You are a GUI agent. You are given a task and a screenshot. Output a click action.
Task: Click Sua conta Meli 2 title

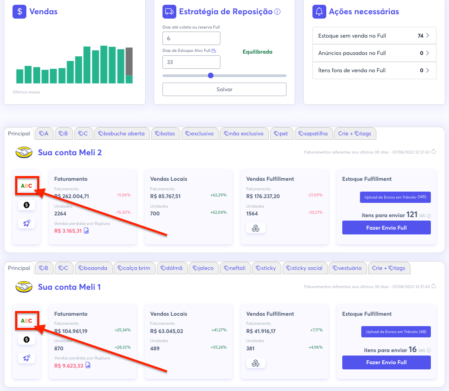(x=70, y=153)
